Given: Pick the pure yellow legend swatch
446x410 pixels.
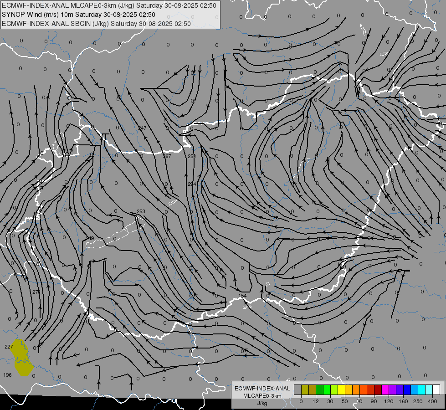Looking at the screenshot, I should pos(341,389).
